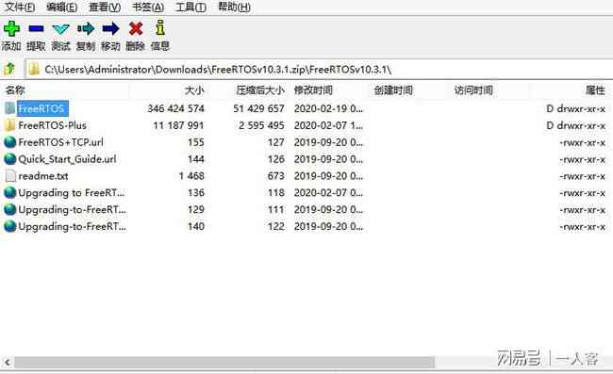This screenshot has height=374, width=613.
Task: Click the packed size '673'
Action: point(276,175)
